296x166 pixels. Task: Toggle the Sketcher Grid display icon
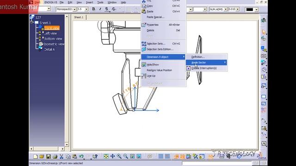click(160, 156)
